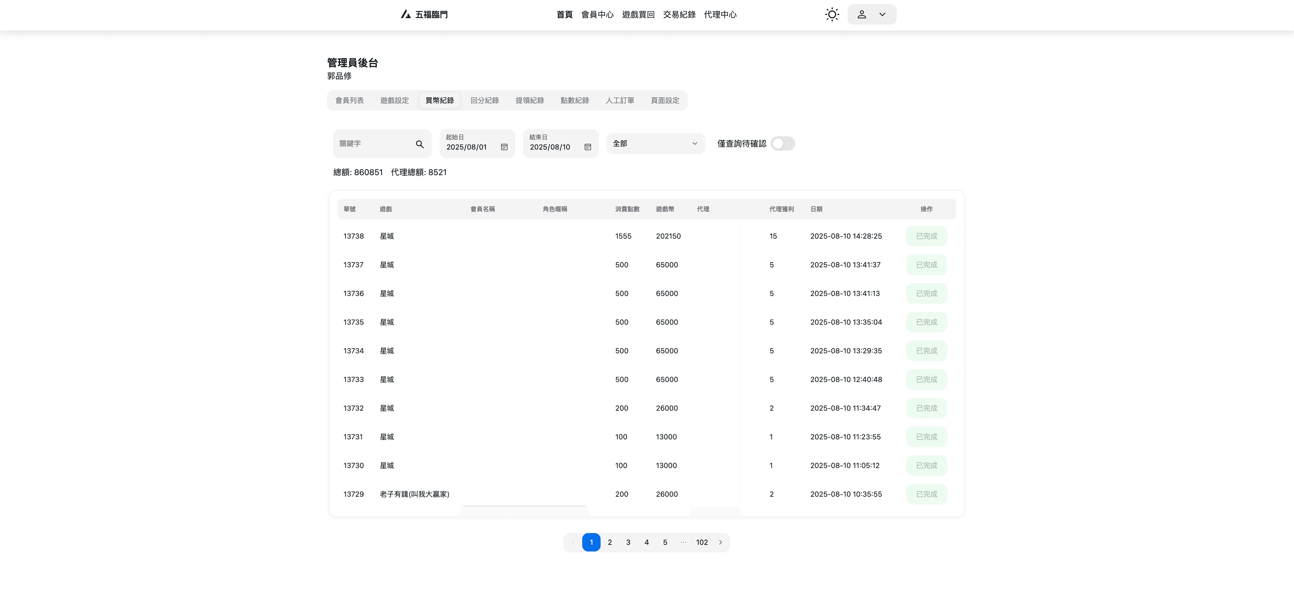Click 已完成 button for order 13735
The height and width of the screenshot is (615, 1294).
[926, 322]
